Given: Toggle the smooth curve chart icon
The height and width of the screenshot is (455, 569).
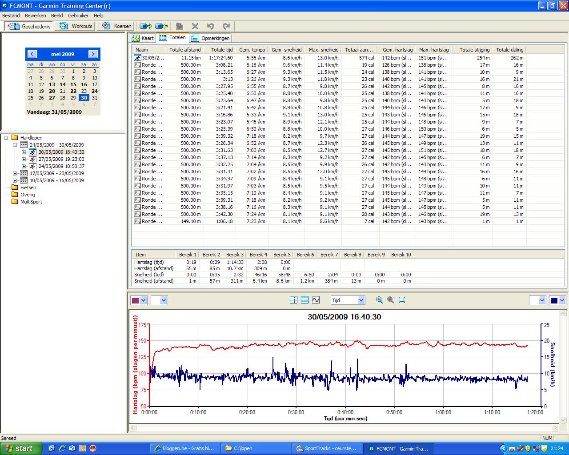Looking at the screenshot, I should click(x=316, y=300).
